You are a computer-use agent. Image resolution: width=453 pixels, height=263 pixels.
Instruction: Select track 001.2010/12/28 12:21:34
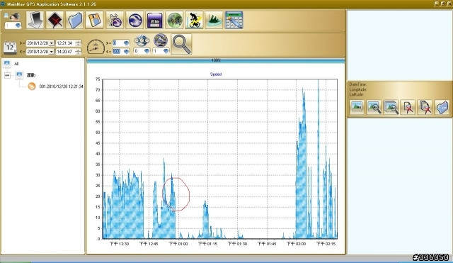pyautogui.click(x=62, y=86)
